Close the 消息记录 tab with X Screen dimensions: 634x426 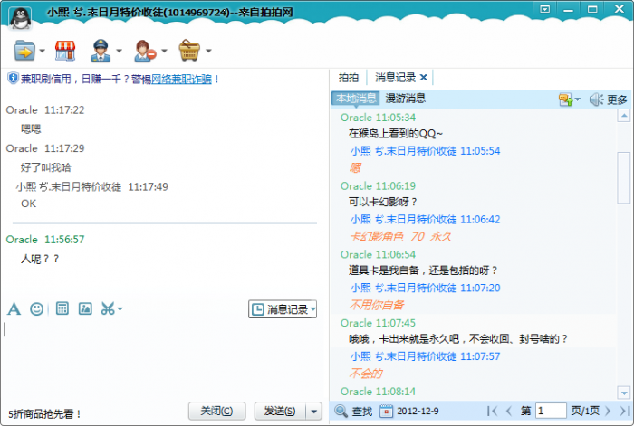click(424, 77)
